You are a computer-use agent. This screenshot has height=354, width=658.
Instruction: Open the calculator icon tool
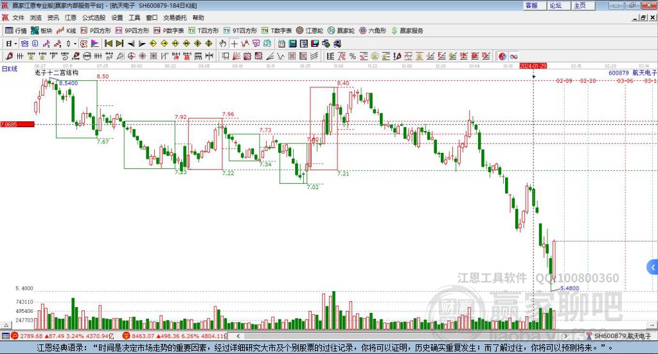(x=293, y=44)
